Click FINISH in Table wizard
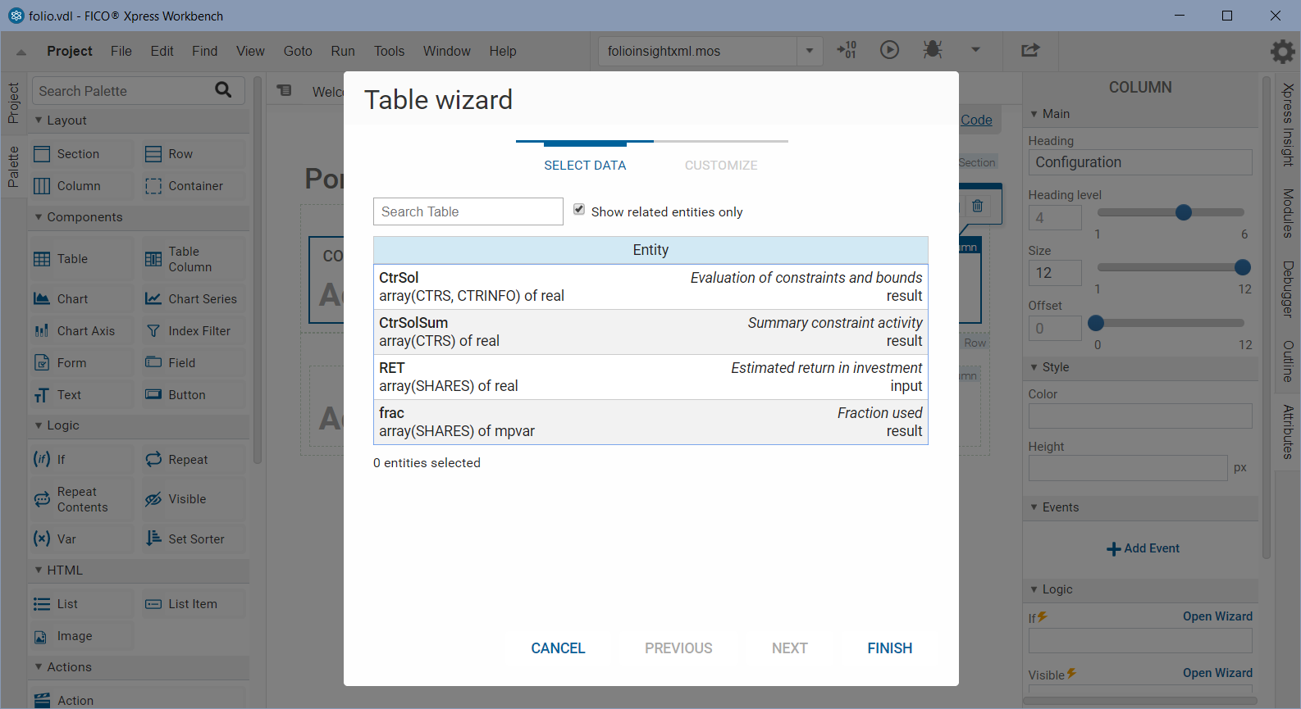This screenshot has height=709, width=1301. pos(889,648)
